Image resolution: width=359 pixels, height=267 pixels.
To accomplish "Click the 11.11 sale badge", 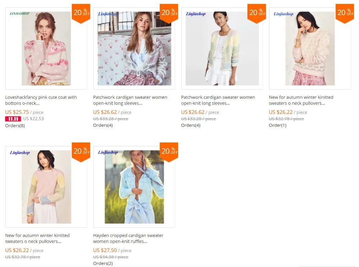I will click(13, 119).
